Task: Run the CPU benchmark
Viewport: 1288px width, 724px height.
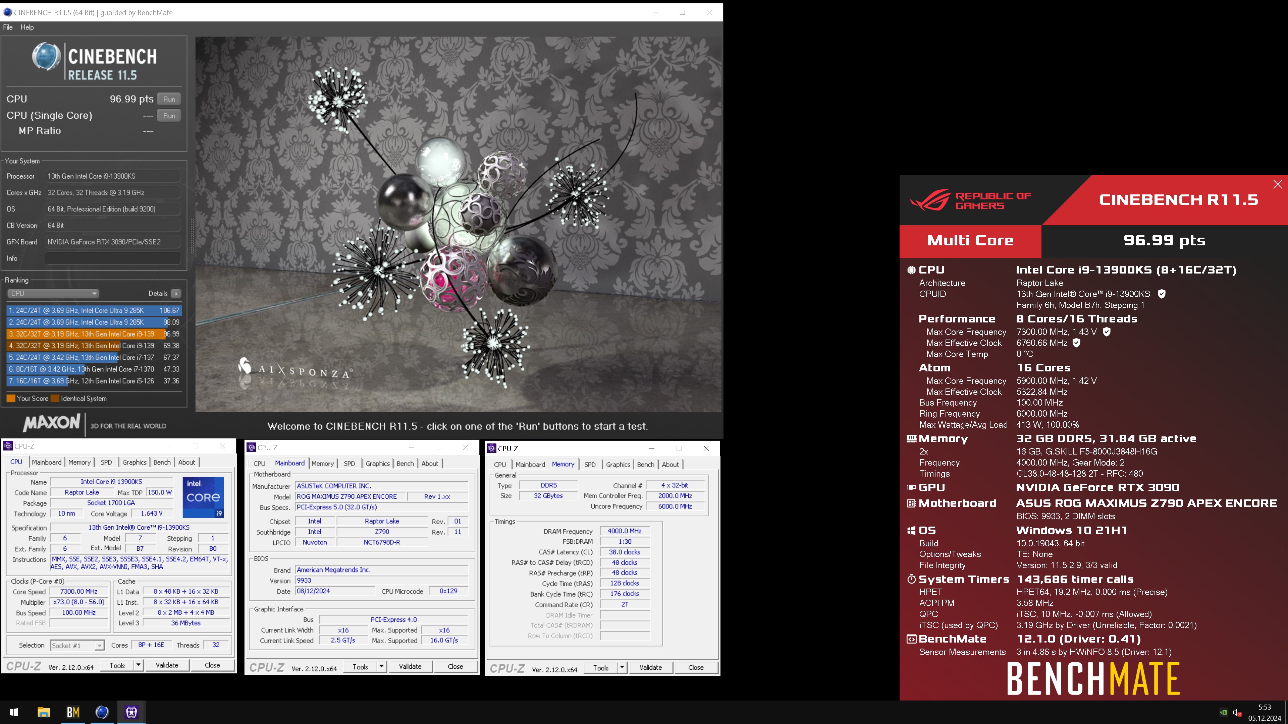Action: pyautogui.click(x=169, y=99)
